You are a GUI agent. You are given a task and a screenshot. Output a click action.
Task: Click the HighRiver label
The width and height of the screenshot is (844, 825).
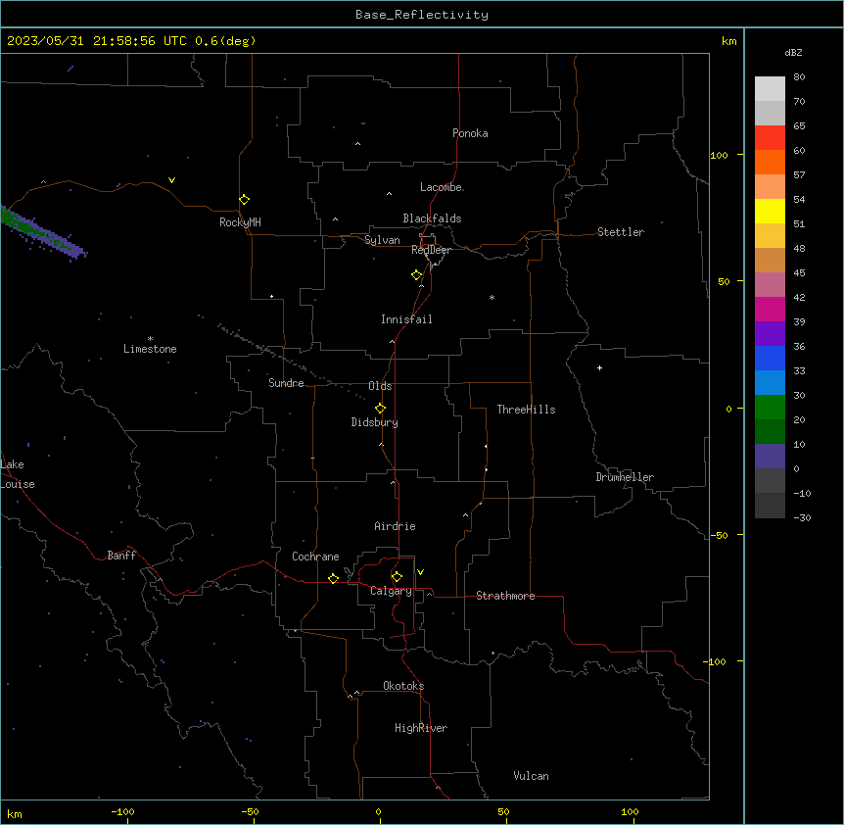pyautogui.click(x=421, y=728)
